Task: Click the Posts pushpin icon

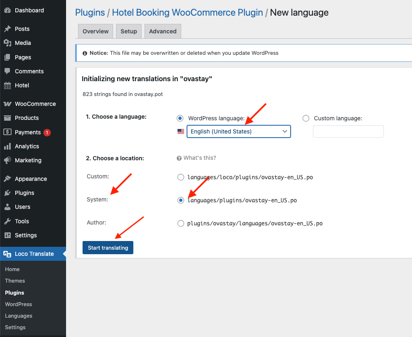Action: pos(7,29)
